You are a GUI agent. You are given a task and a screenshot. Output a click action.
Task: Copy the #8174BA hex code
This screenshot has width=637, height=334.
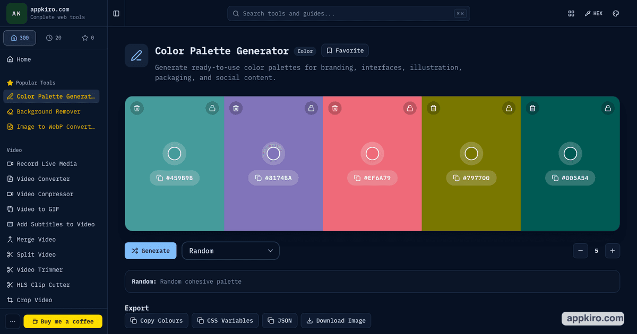coord(273,178)
